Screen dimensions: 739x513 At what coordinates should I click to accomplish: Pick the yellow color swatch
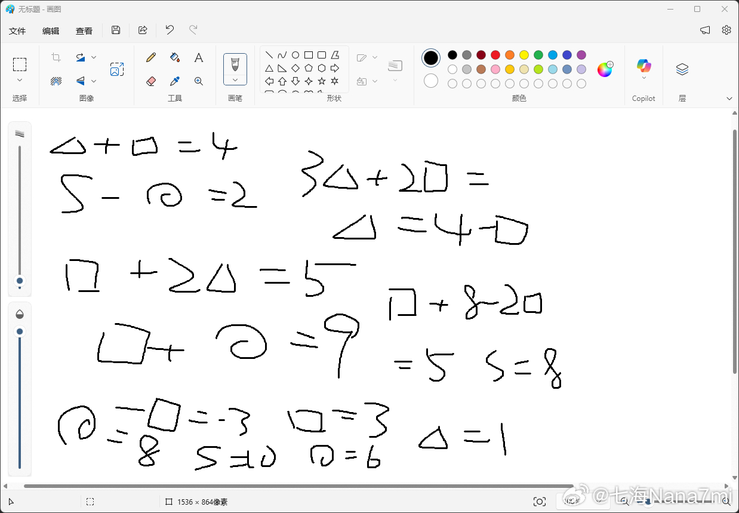pyautogui.click(x=524, y=55)
